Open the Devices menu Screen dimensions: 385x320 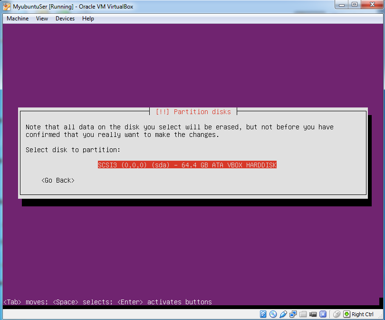(65, 19)
